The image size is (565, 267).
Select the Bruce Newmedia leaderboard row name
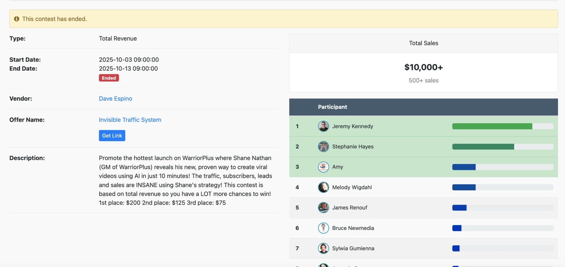pos(353,228)
